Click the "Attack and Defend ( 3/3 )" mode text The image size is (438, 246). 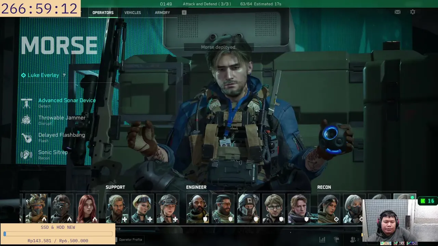point(207,4)
